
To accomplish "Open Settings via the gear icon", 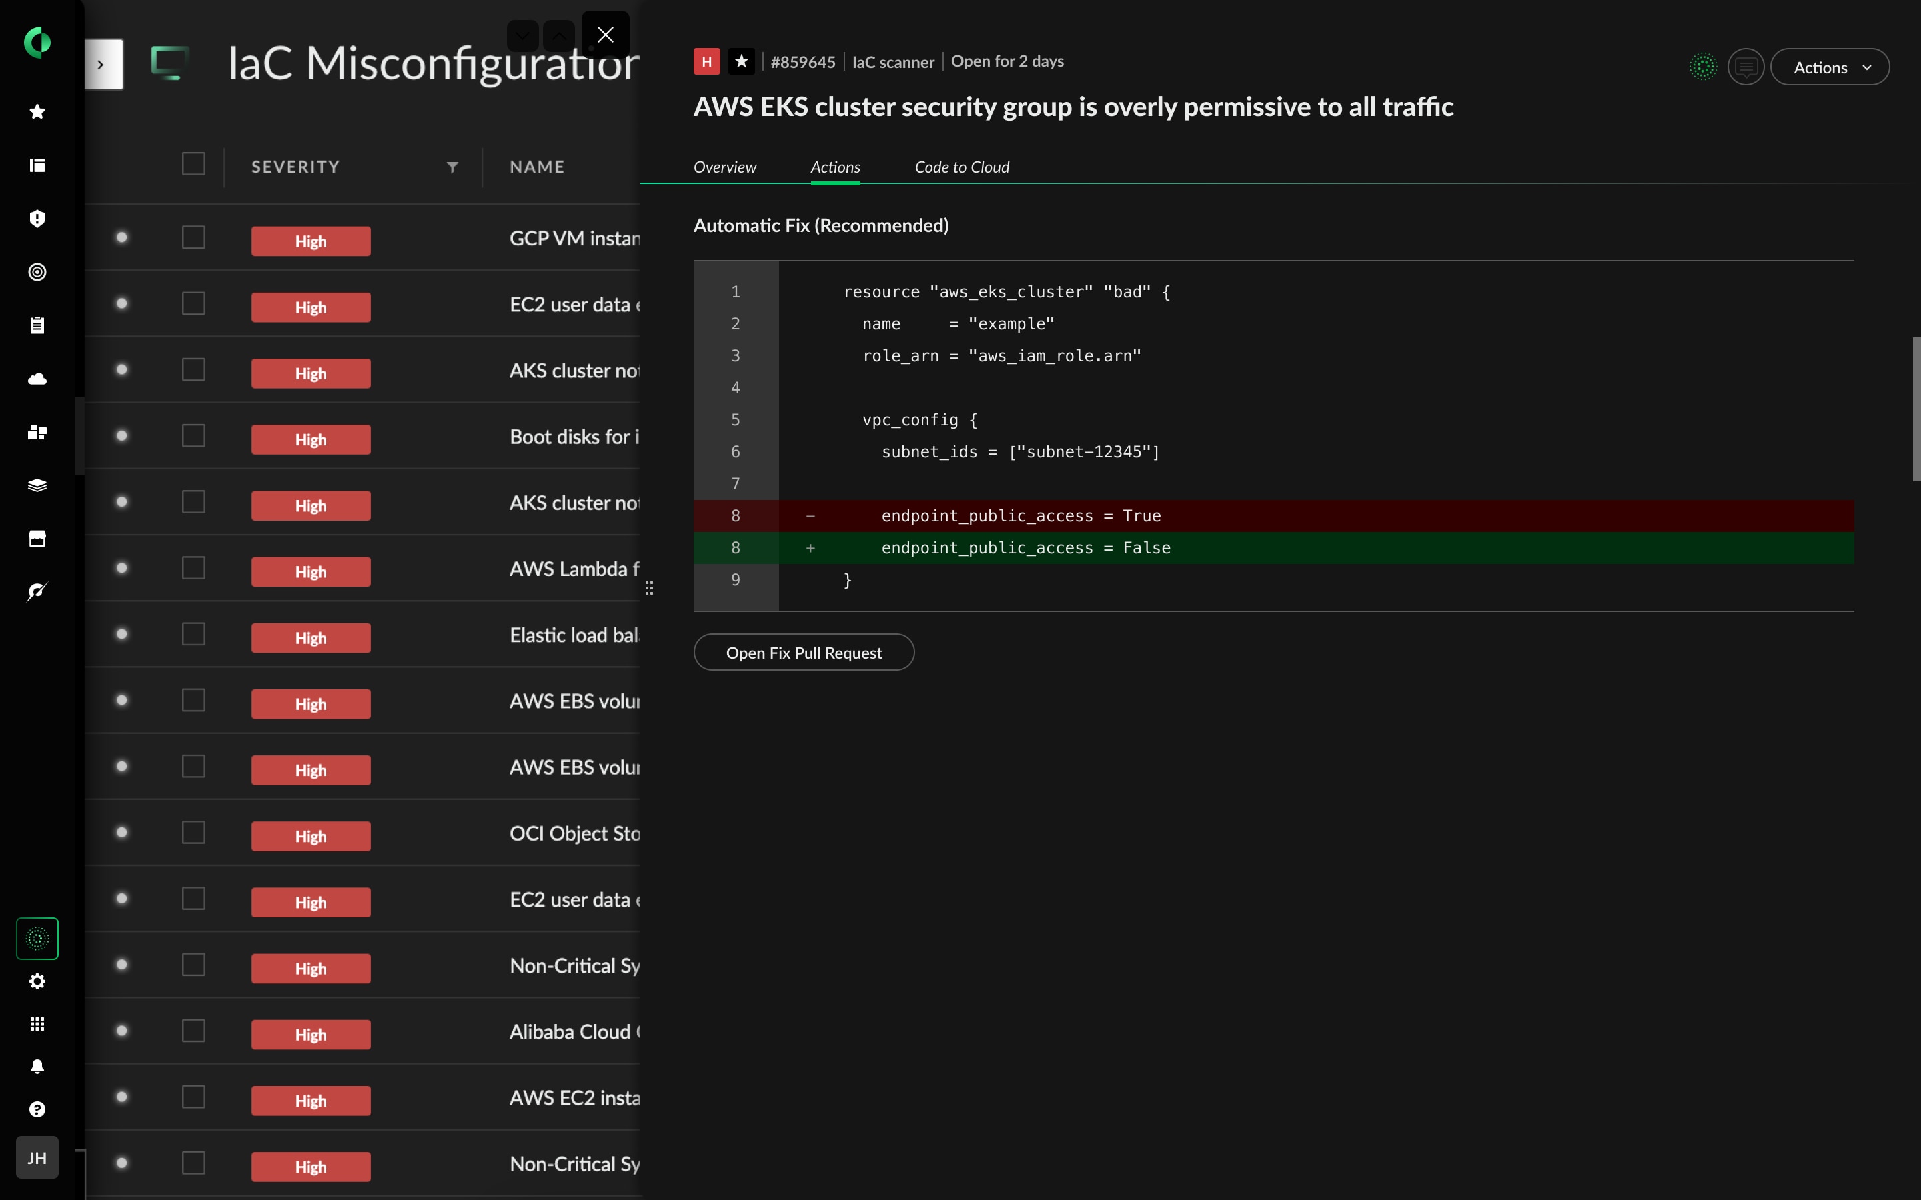I will (x=37, y=981).
